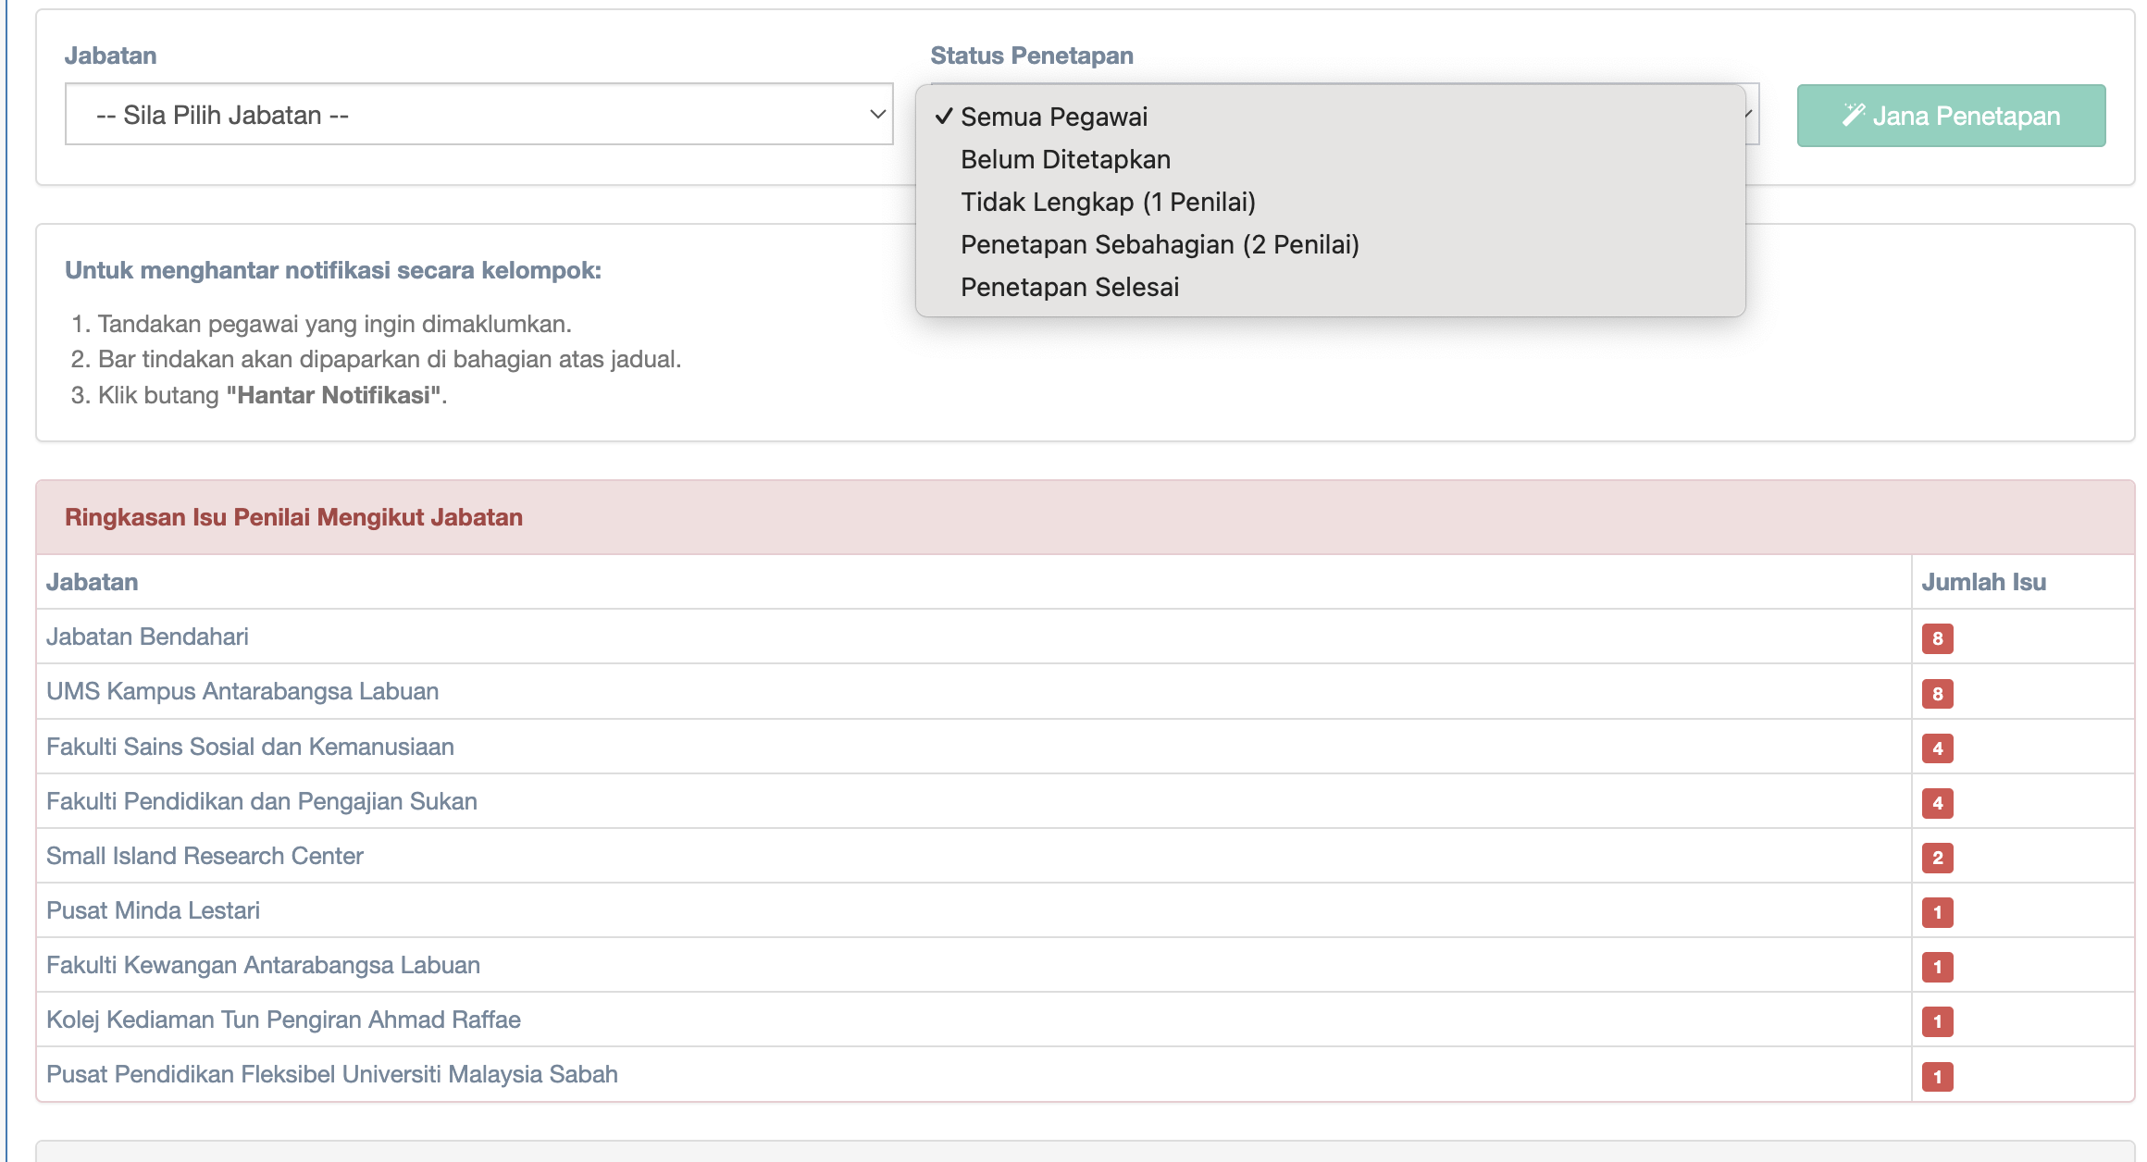2147x1162 pixels.
Task: Click Fakulti Sains Sosial dan Kemanusiaan
Action: pos(250,747)
